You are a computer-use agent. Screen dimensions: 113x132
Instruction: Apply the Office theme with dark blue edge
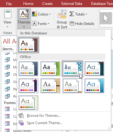click(x=28, y=69)
